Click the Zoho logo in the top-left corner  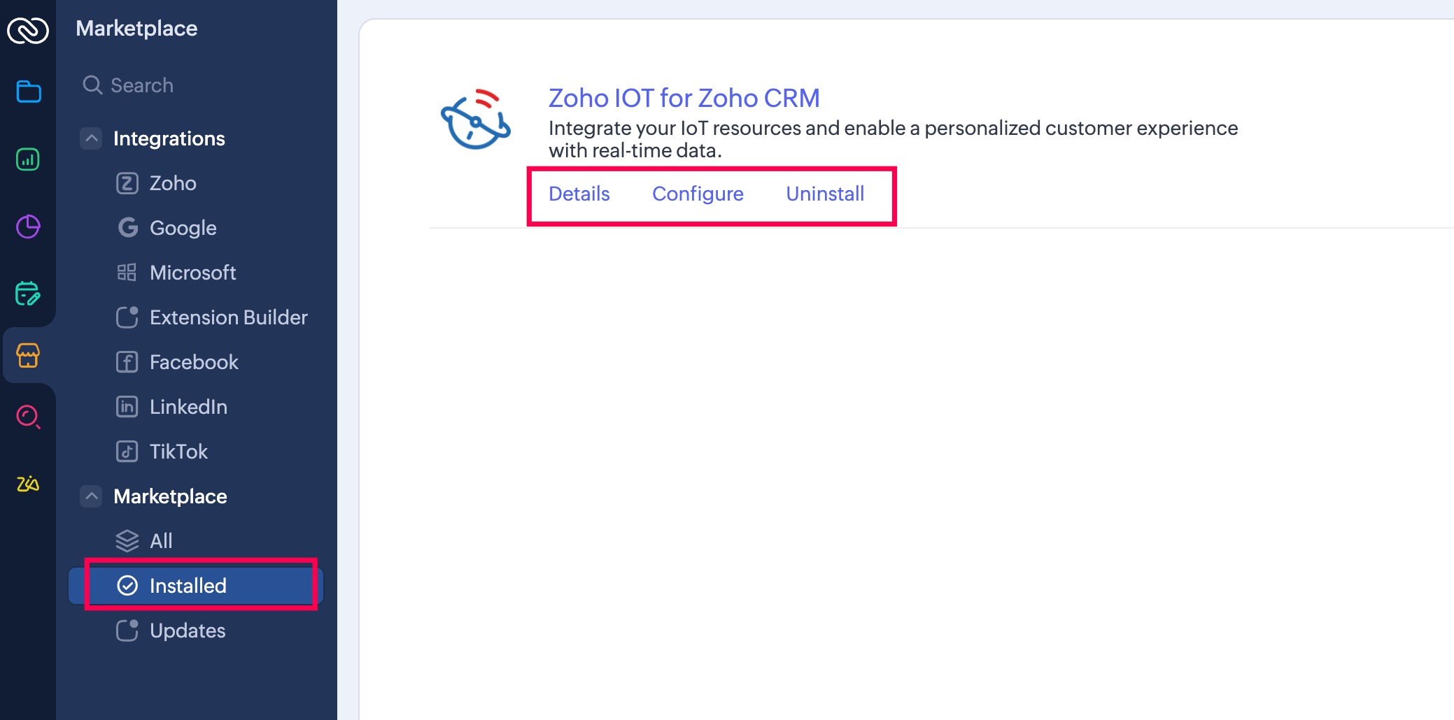click(27, 30)
